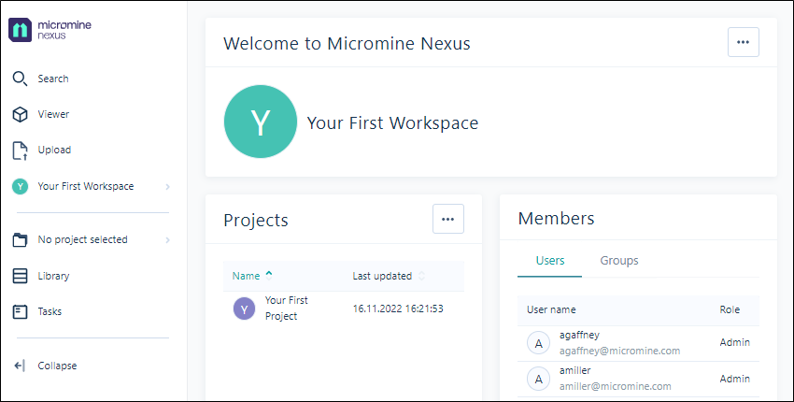Screen dimensions: 794x402
Task: Open the Projects panel three-dots menu
Action: point(448,219)
